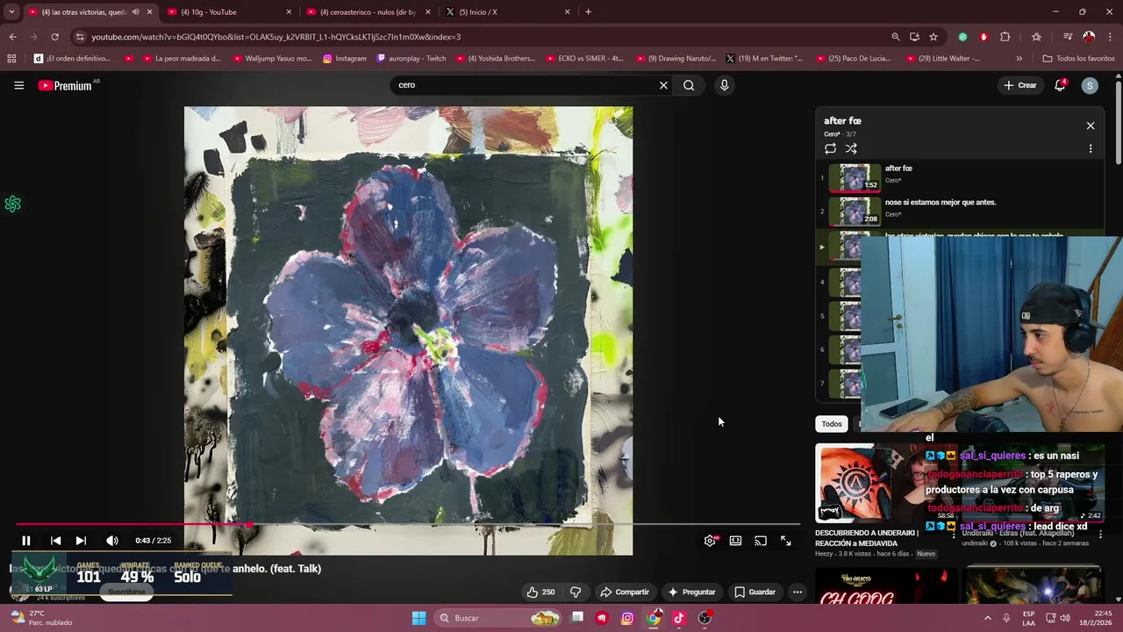Click the taskbar Buscar search box
1123x632 pixels.
click(x=498, y=618)
